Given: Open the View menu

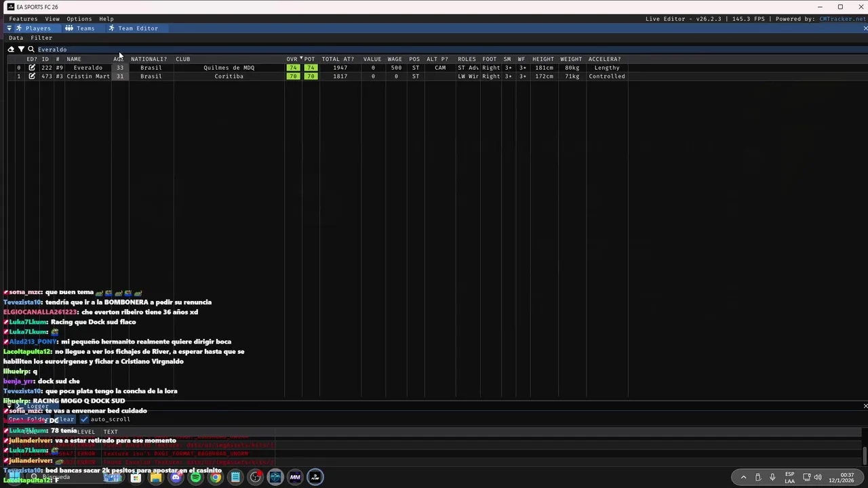Looking at the screenshot, I should [52, 19].
